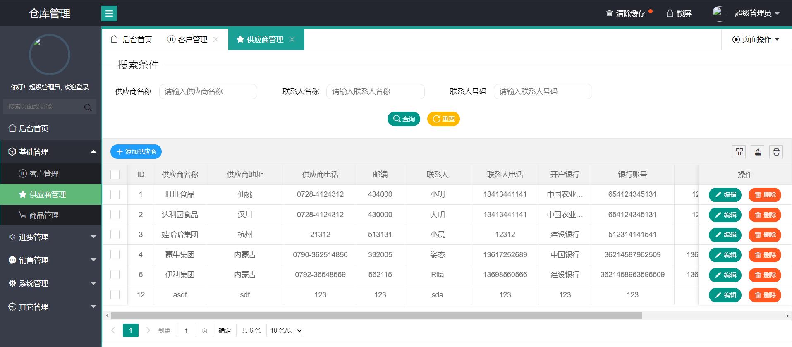Open 后台首页 in the sidebar
792x347 pixels.
tap(50, 129)
